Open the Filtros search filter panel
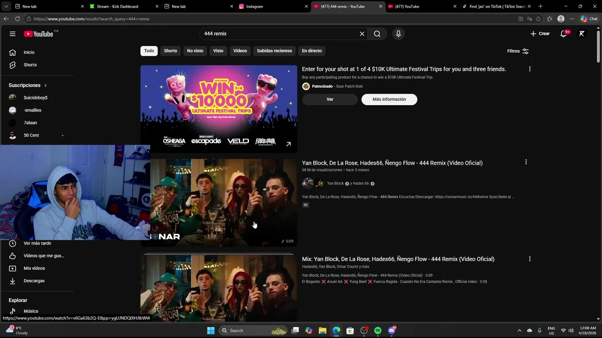 pos(518,51)
